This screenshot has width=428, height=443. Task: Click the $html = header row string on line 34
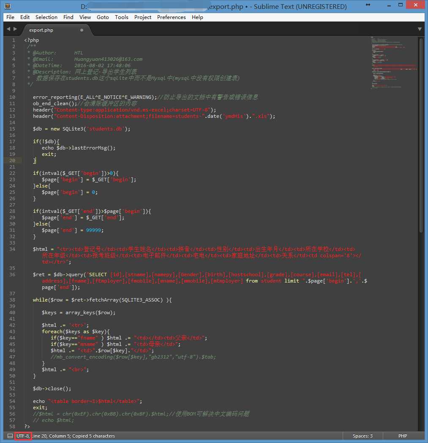pos(197,255)
